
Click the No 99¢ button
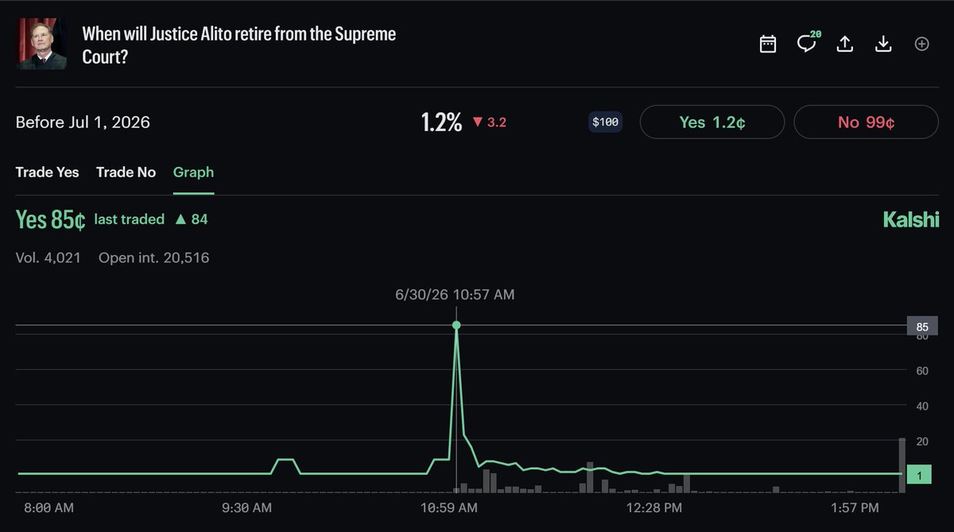[x=866, y=122]
